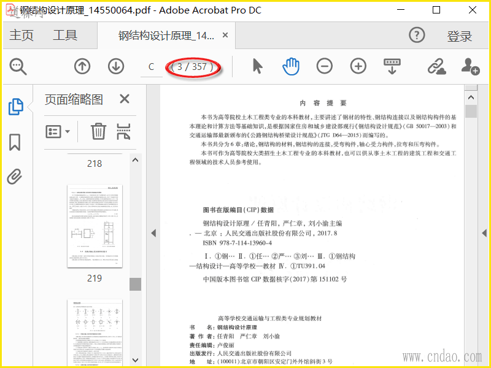Open fit page scrolling mode icon
This screenshot has height=368, width=491.
pos(392,66)
